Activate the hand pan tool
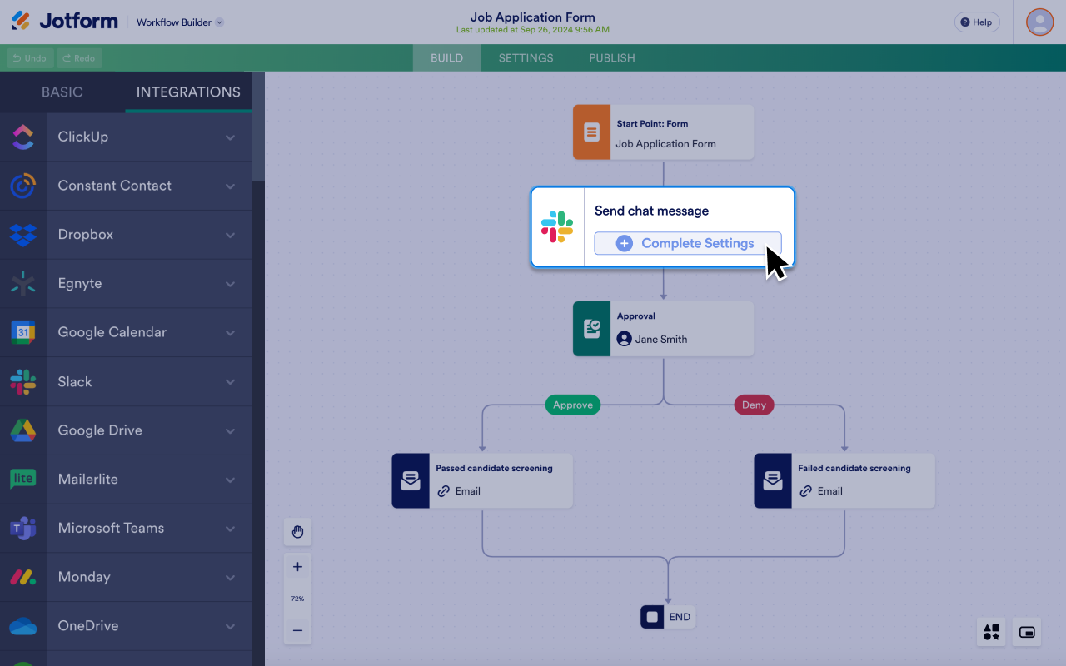The image size is (1066, 666). click(x=297, y=531)
